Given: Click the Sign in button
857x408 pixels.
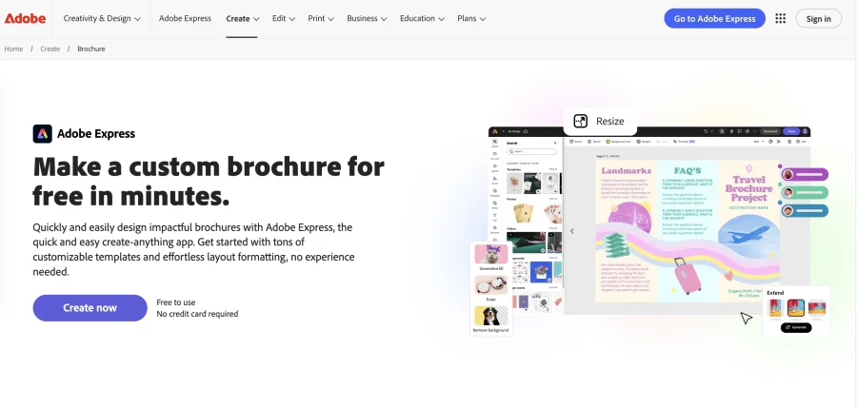Looking at the screenshot, I should tap(818, 19).
